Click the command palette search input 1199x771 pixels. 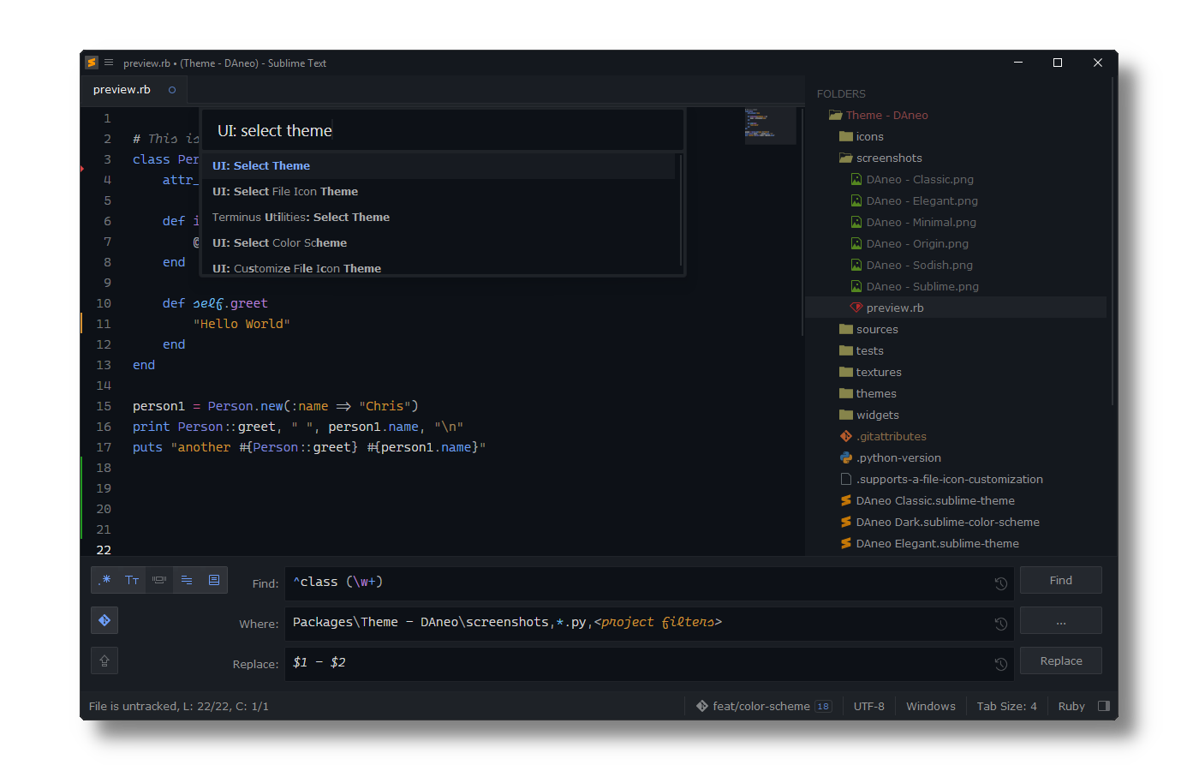click(x=442, y=130)
